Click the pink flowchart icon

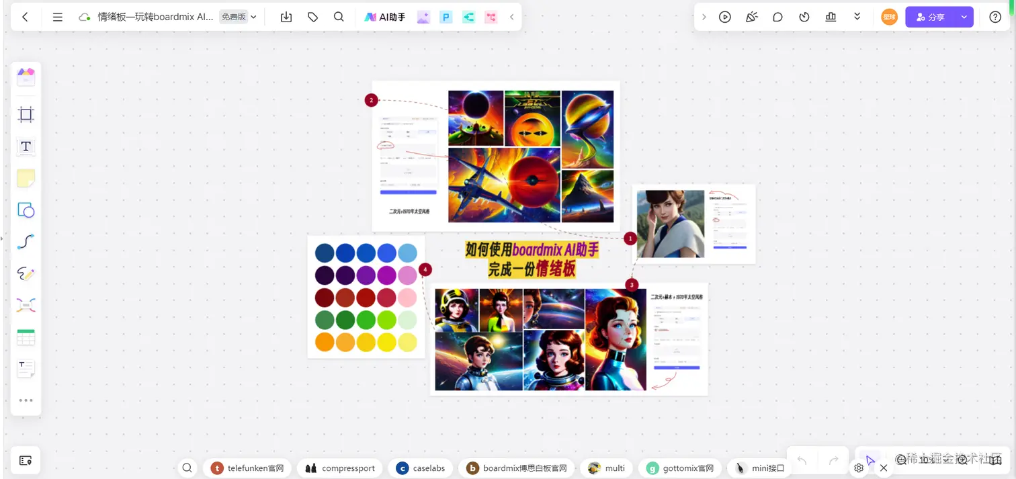[491, 17]
